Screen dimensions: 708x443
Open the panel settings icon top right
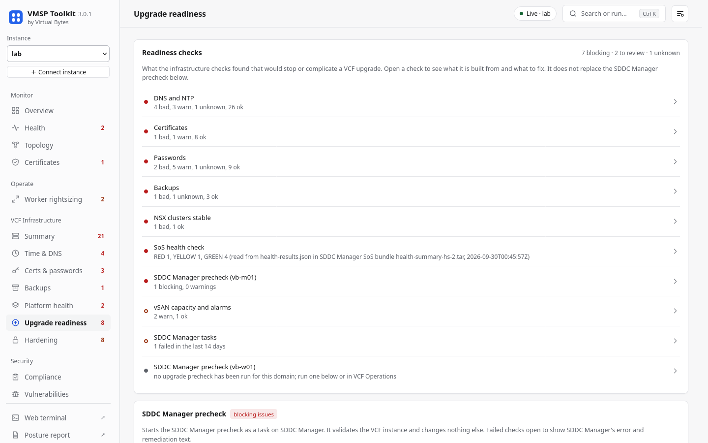(x=680, y=14)
